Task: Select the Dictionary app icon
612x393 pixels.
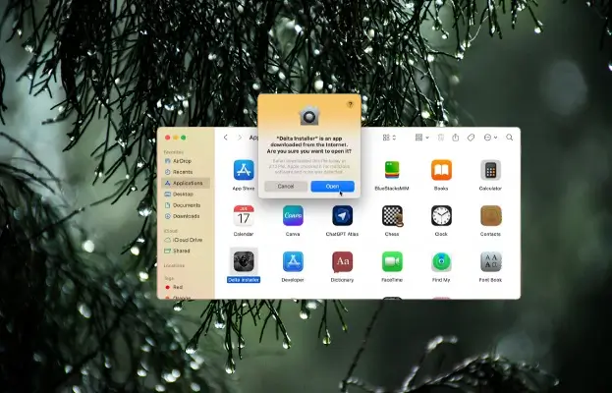Action: coord(342,261)
